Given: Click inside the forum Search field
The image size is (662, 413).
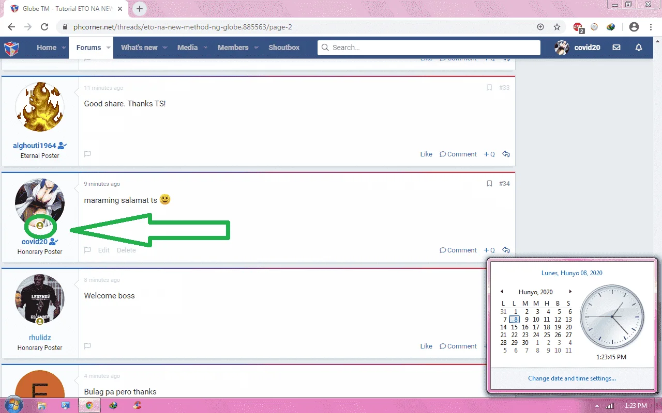Looking at the screenshot, I should click(429, 47).
